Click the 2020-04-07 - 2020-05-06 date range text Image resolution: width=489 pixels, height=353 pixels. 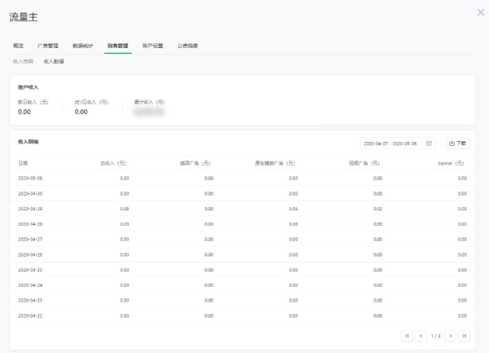(390, 143)
